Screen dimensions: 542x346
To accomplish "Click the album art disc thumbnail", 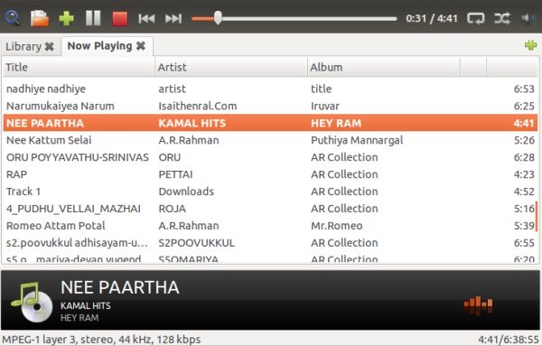I will [31, 302].
